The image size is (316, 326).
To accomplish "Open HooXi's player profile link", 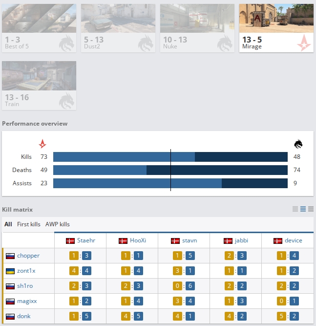I will coord(138,240).
